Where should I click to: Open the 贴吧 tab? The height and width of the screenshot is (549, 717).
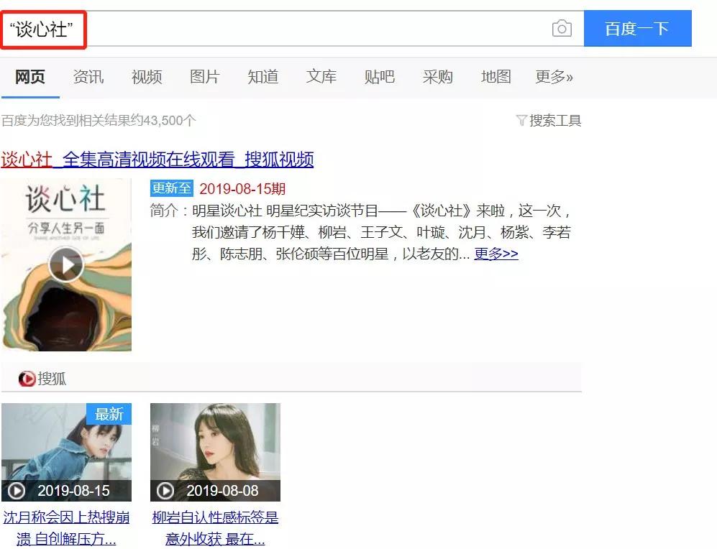coord(379,77)
